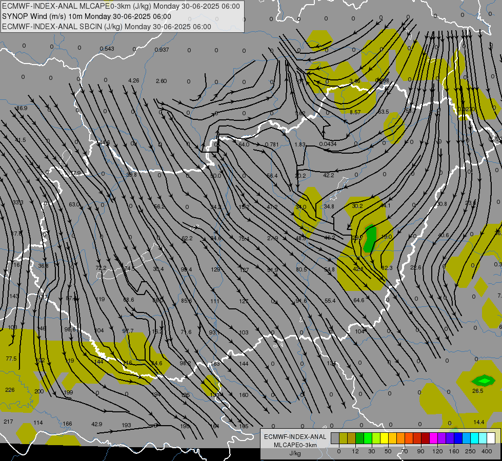Click the pure blue legend swatch

coord(458,438)
